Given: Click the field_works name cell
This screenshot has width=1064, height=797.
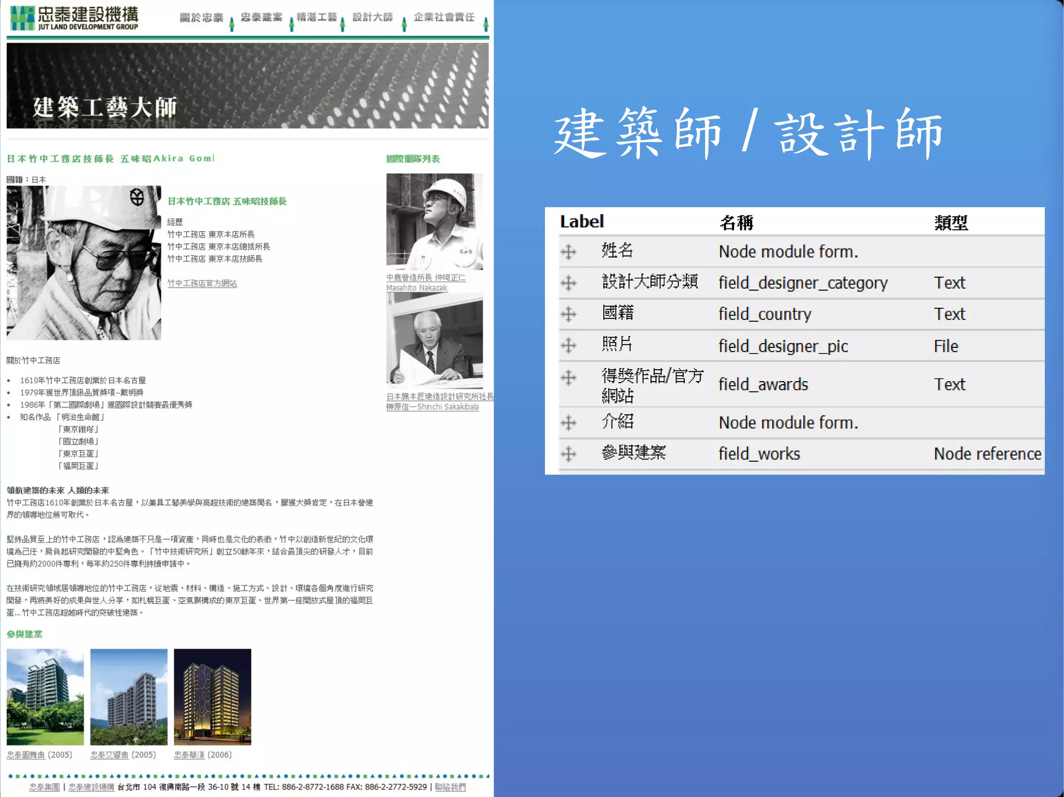Looking at the screenshot, I should point(759,454).
